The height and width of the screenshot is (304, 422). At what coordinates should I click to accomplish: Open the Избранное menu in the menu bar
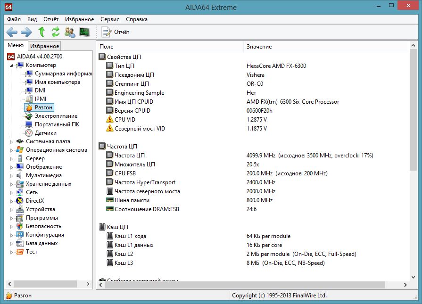coord(79,19)
